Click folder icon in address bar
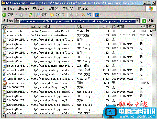The width and height of the screenshot is (157, 119). coord(17,21)
